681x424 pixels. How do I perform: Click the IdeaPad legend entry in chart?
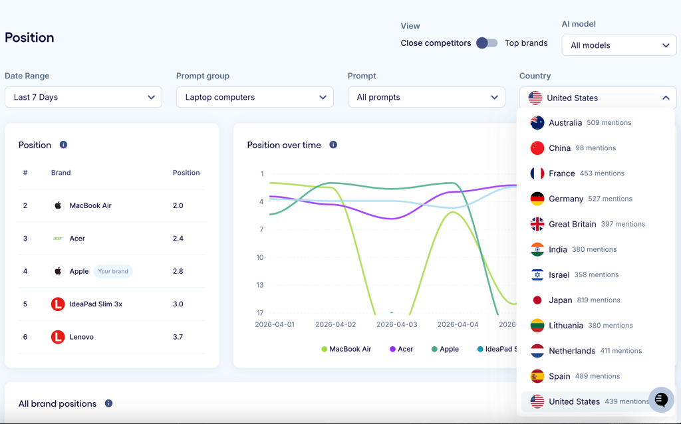(497, 350)
